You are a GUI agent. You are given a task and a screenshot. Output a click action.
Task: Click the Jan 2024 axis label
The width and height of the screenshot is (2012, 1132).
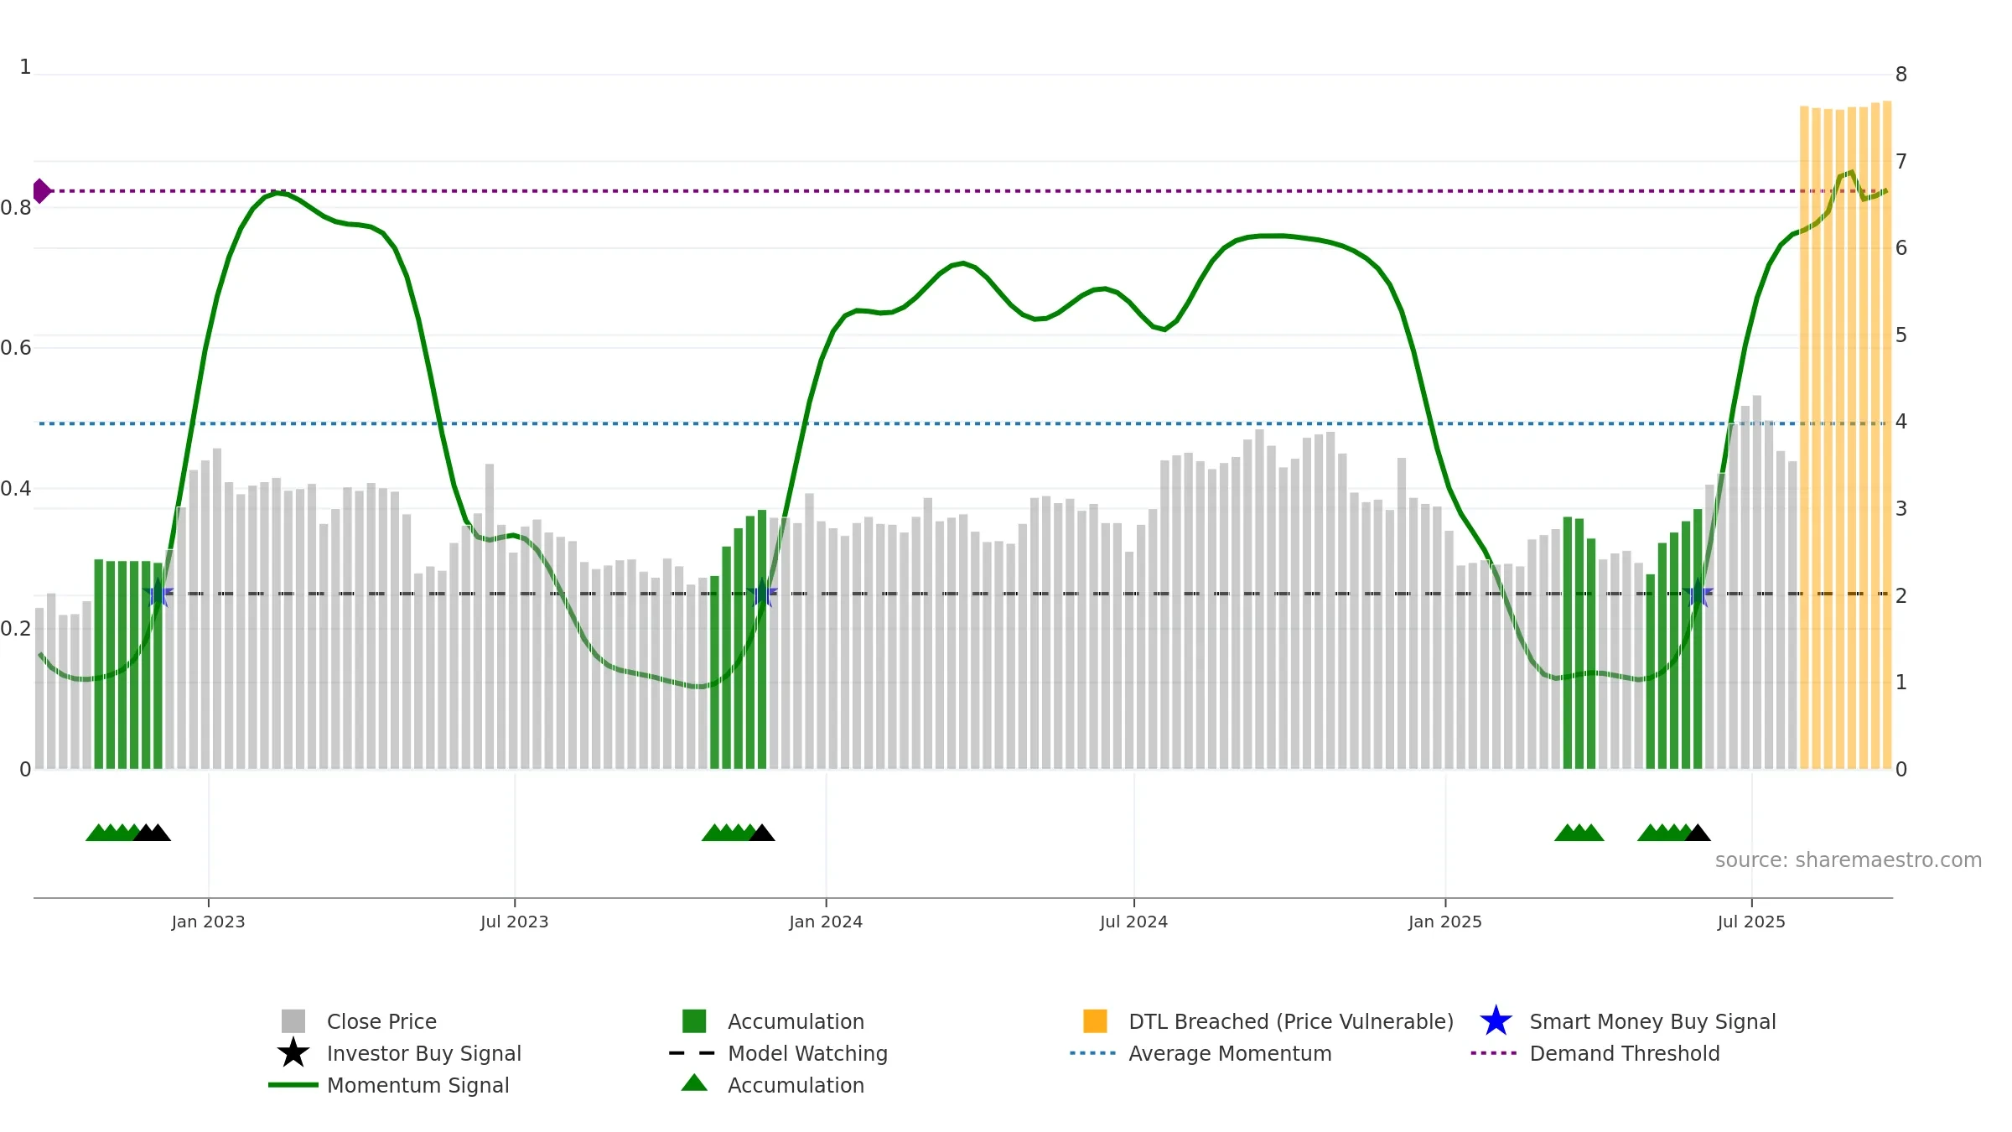point(826,922)
